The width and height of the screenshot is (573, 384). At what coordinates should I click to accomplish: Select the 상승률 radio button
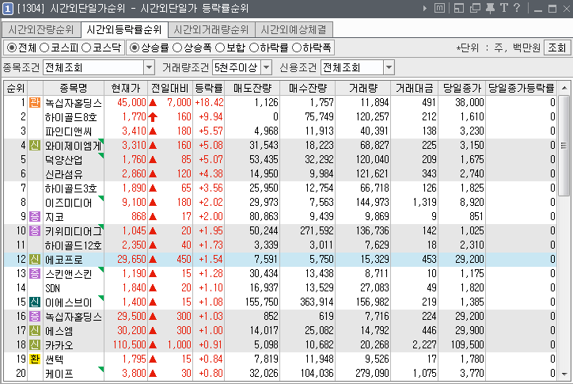coord(135,48)
